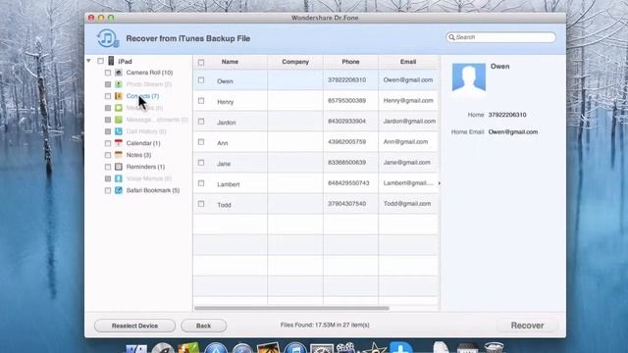Click the Camera Roll icon
Viewport: 628px width, 353px height.
[x=119, y=73]
